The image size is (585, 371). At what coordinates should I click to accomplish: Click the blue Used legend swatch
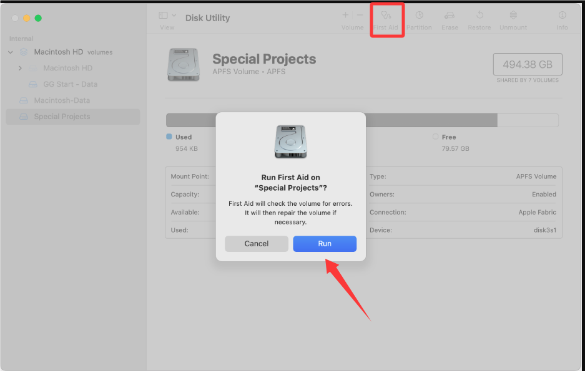[x=169, y=137]
